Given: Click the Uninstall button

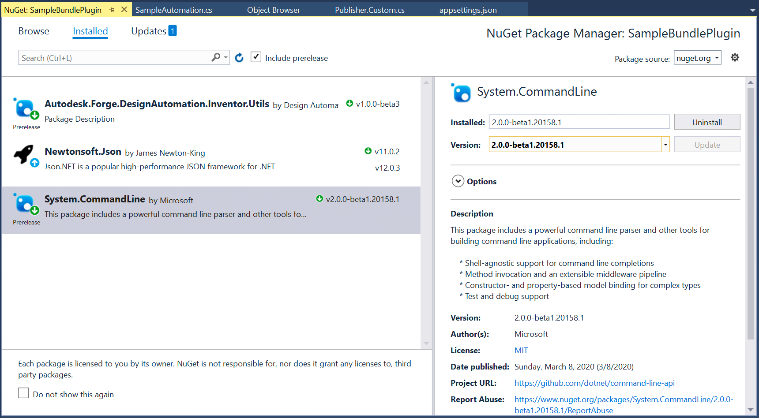Looking at the screenshot, I should tap(707, 122).
